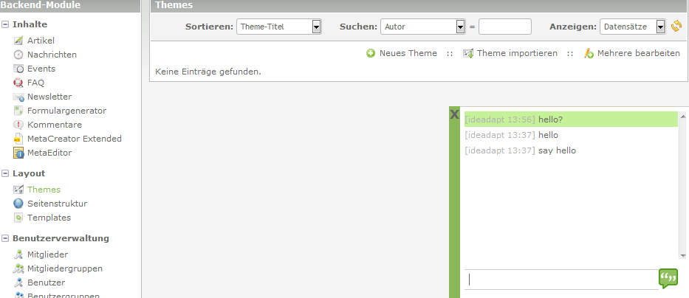Close the chat panel with X
This screenshot has height=298, width=689.
455,114
